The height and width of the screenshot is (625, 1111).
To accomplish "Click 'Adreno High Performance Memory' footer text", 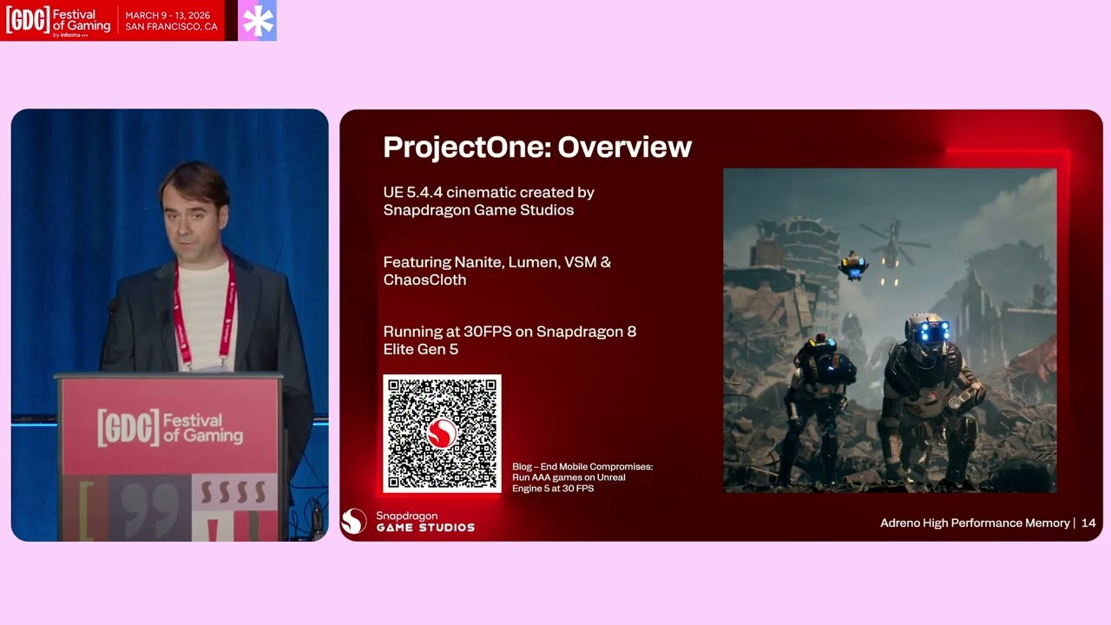I will click(x=975, y=523).
